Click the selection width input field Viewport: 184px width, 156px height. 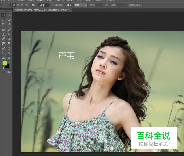point(99,5)
